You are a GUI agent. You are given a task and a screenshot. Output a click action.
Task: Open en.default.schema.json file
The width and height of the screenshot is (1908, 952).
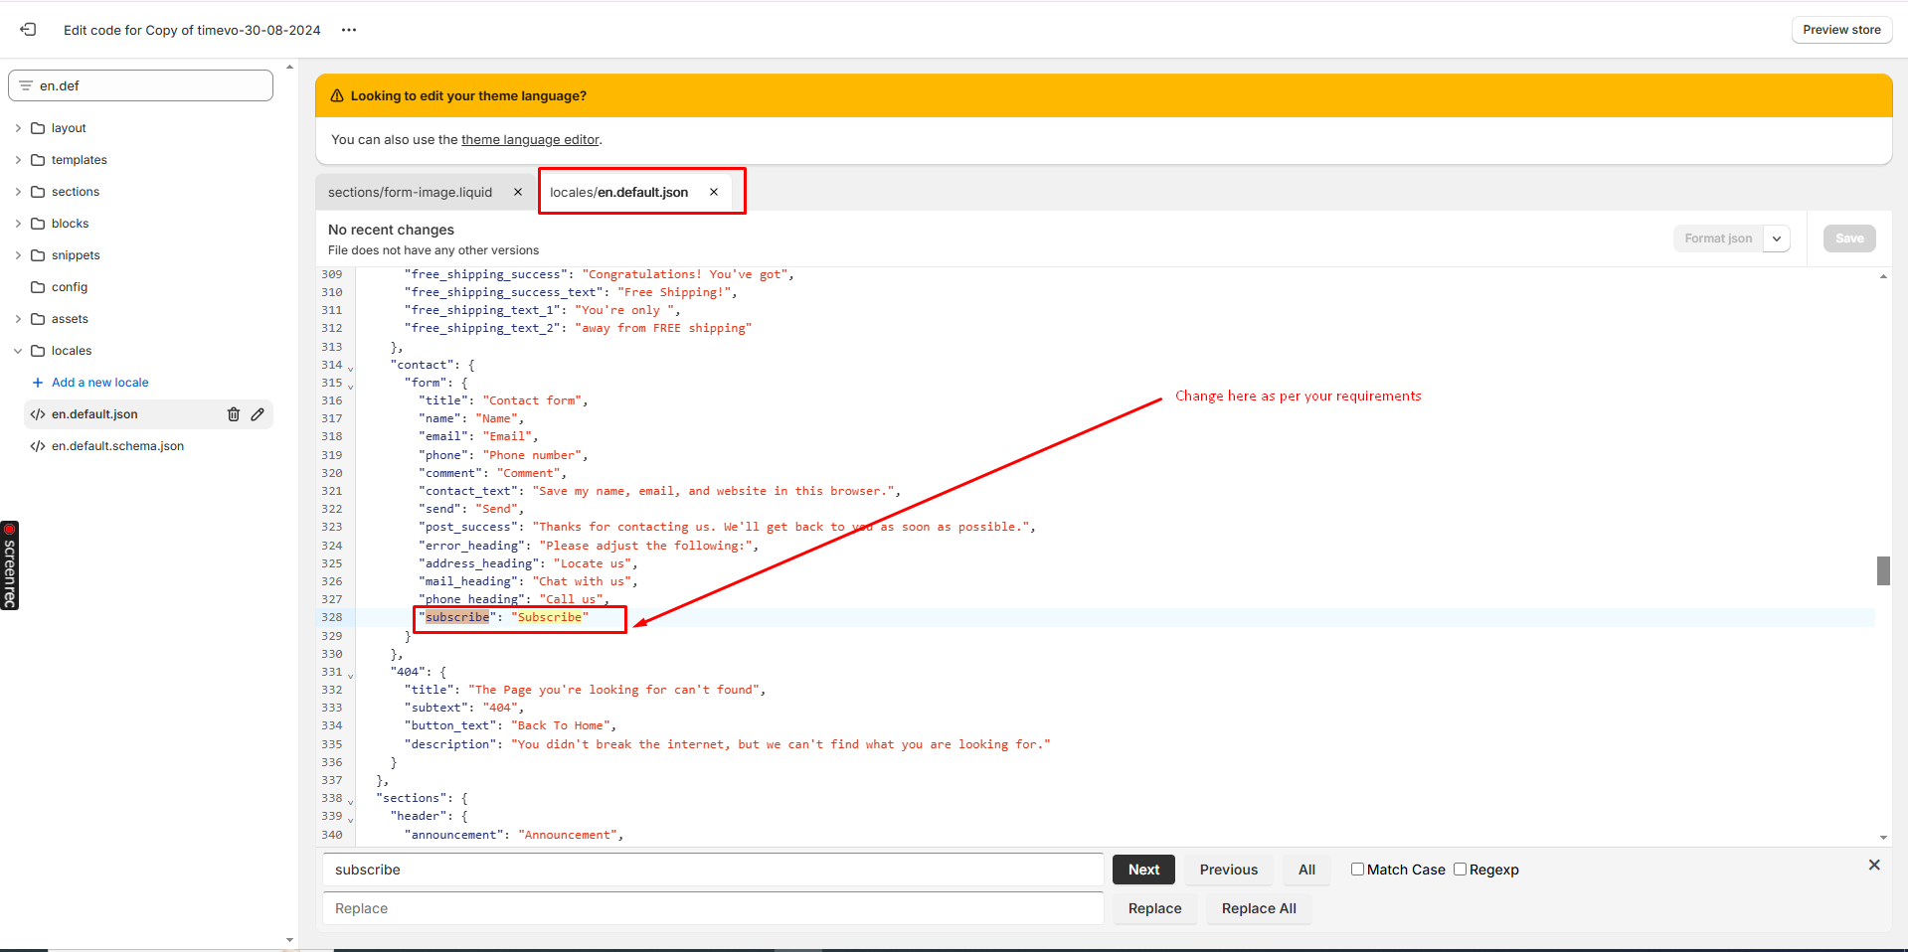pos(117,446)
